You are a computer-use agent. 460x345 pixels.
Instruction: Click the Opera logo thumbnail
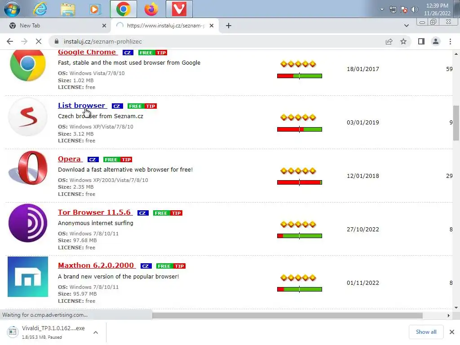27,168
